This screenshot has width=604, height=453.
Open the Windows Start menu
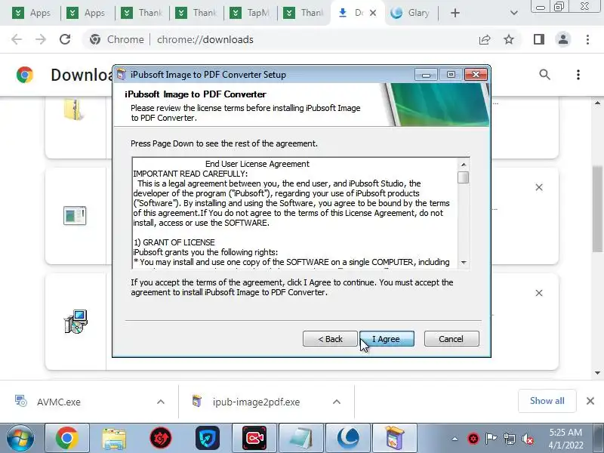coord(20,438)
